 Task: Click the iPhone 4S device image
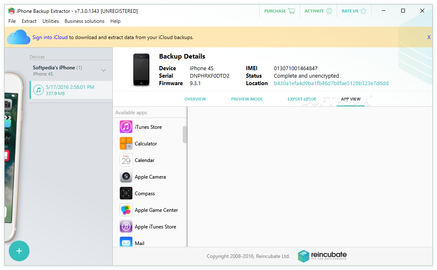[x=142, y=70]
